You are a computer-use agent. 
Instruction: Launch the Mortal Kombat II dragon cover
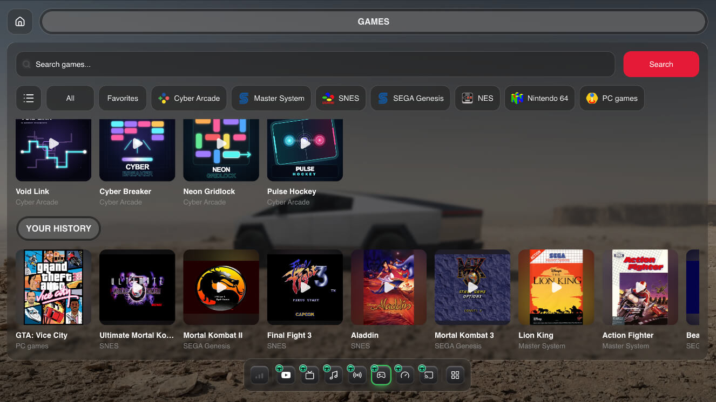[x=221, y=287]
